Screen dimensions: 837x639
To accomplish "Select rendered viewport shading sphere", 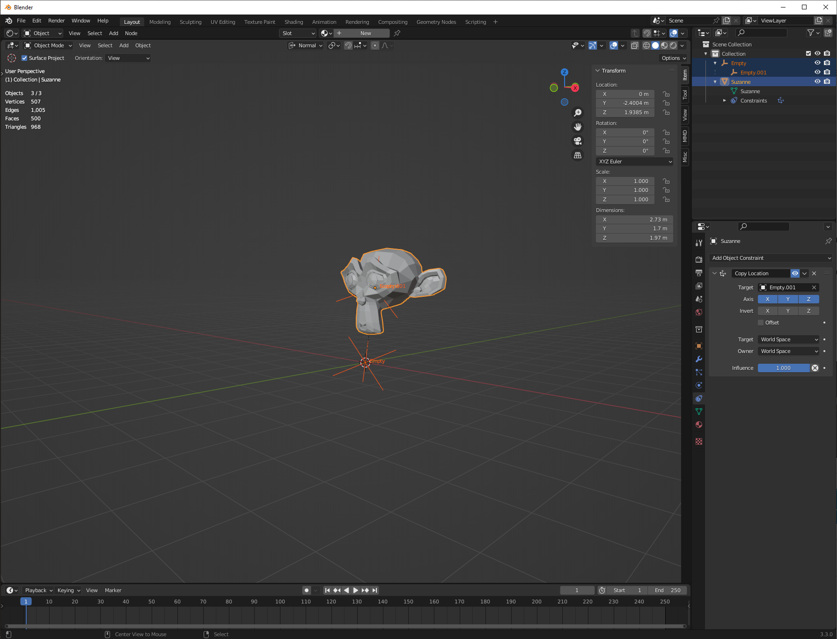I will click(x=673, y=45).
